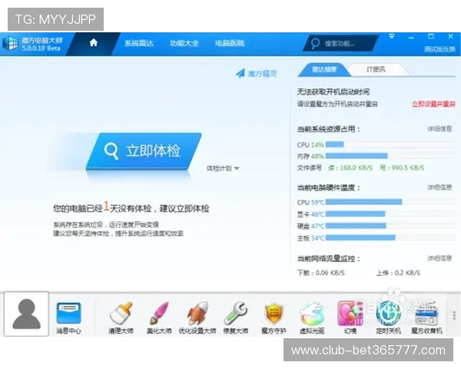Open 详细信息 for system resource usage
Viewport: 461px width, 369px height.
click(x=439, y=129)
